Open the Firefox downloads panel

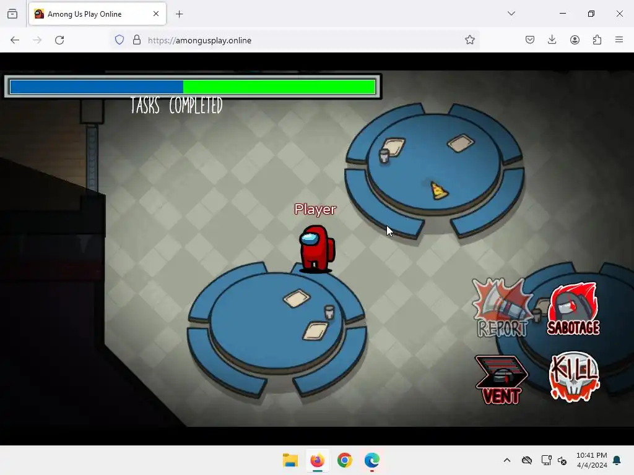coord(552,40)
